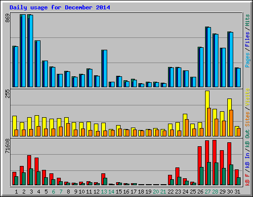This screenshot has height=197, width=253.
Task: Click day 3 on the x-axis
Action: [31, 192]
